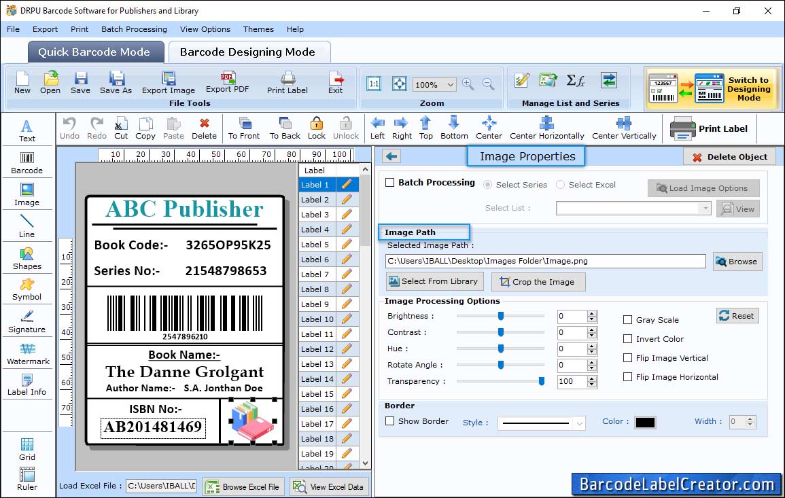
Task: Enable the Batch Processing checkbox
Action: tap(390, 183)
